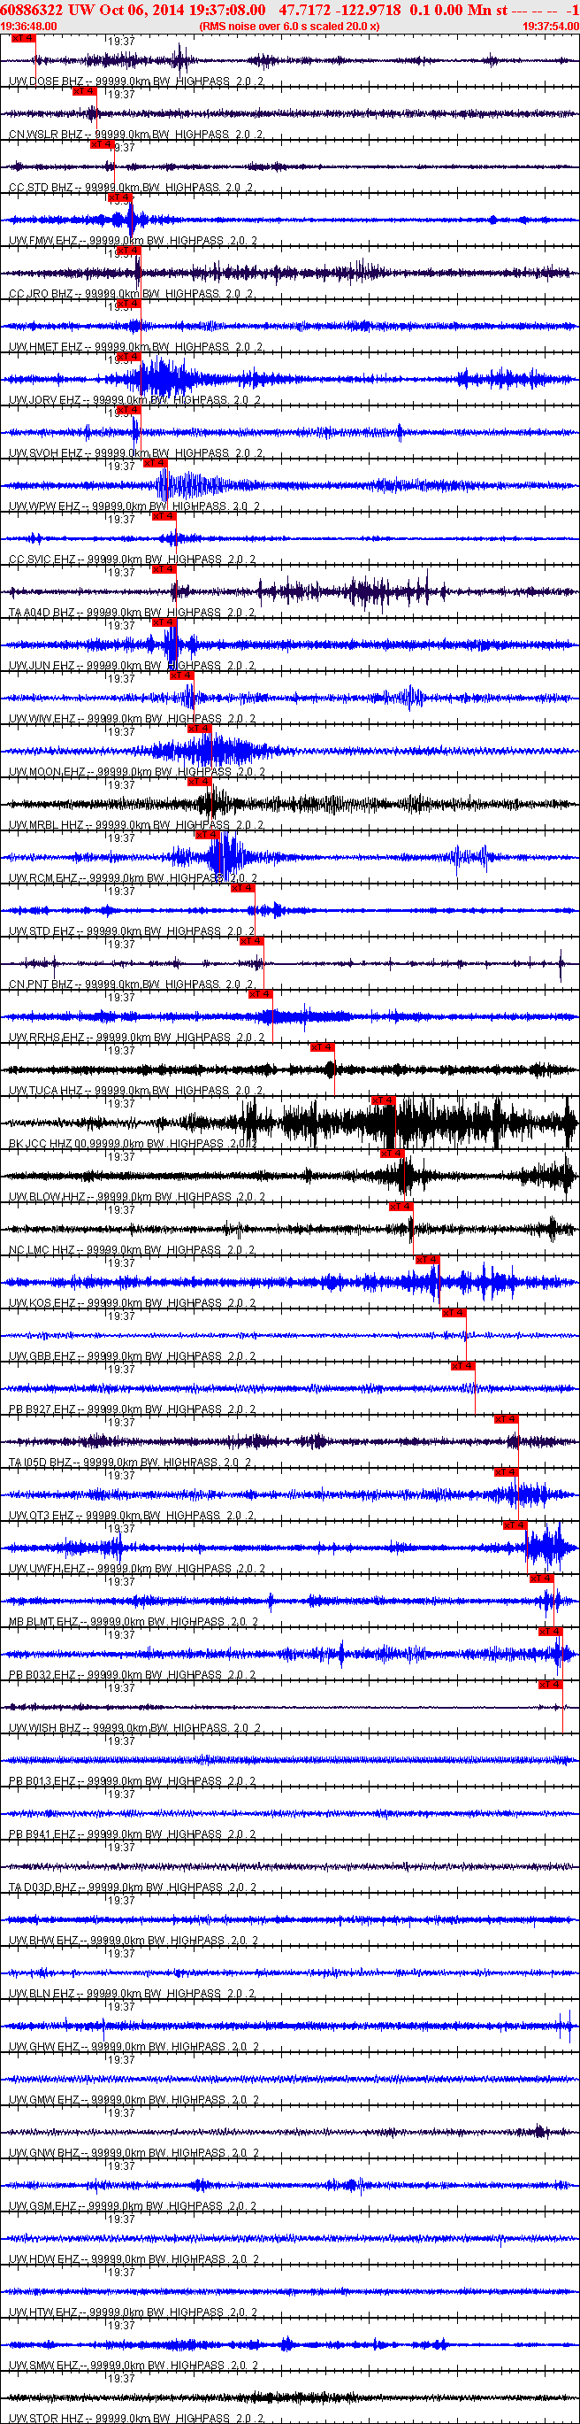The width and height of the screenshot is (580, 2424).
Task: Click the red pick flag above UW.UWFH trace
Action: [x=515, y=1525]
